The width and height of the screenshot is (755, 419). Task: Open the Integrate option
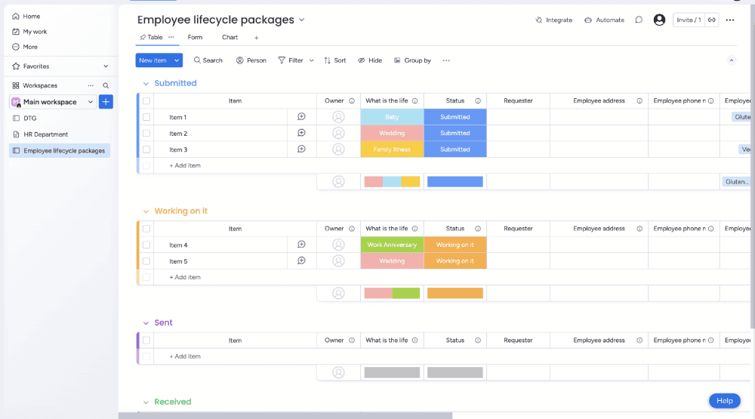pyautogui.click(x=553, y=20)
